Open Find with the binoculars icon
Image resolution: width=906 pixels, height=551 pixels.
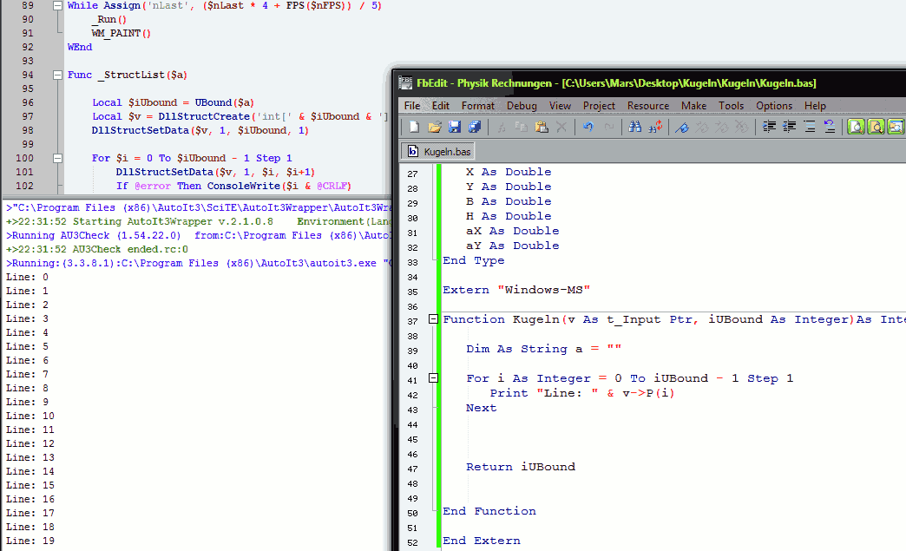[634, 128]
